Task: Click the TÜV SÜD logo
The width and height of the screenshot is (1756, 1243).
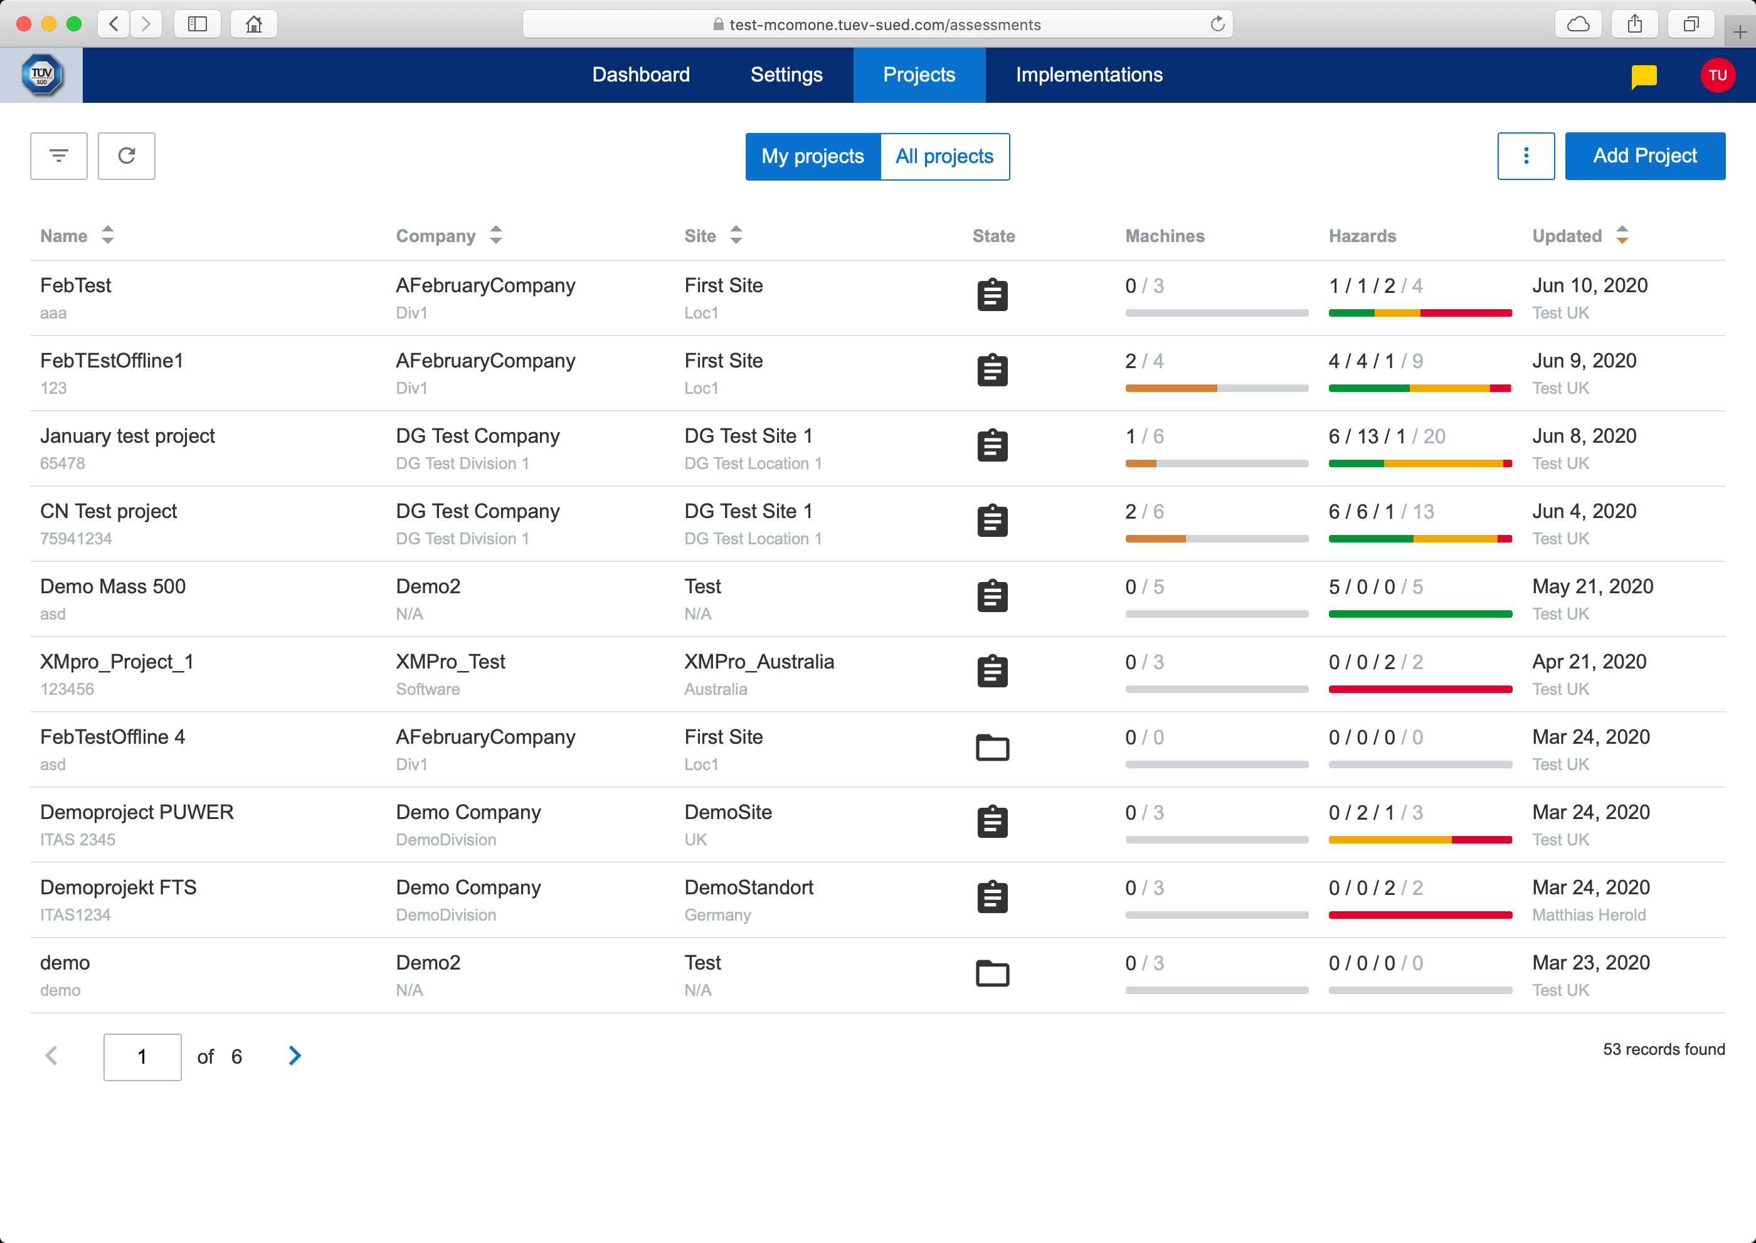Action: (41, 75)
